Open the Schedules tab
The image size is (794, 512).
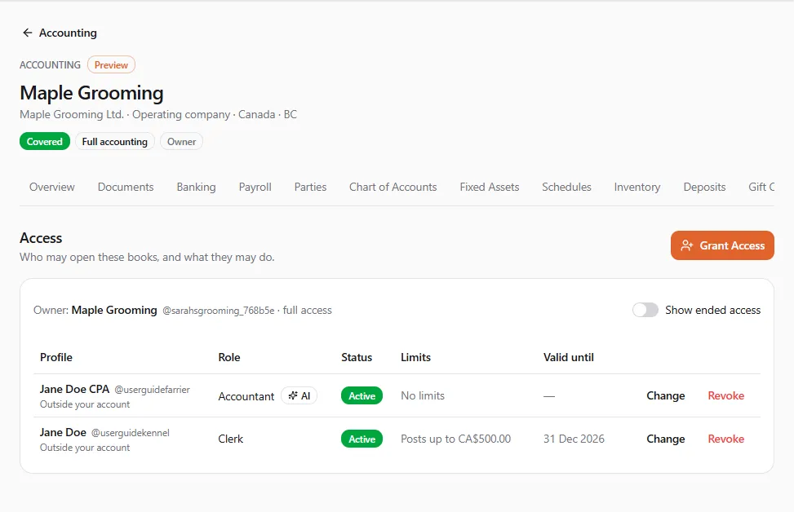pyautogui.click(x=566, y=188)
